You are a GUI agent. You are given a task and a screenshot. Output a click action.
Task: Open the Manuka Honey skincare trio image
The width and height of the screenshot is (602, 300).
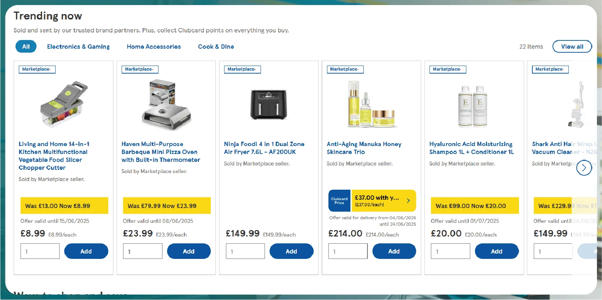[x=371, y=104]
